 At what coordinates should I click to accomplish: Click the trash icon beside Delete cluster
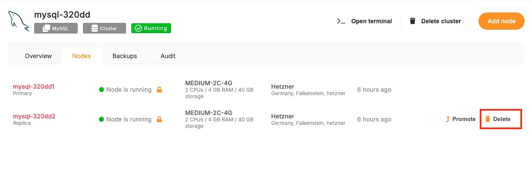coord(413,21)
